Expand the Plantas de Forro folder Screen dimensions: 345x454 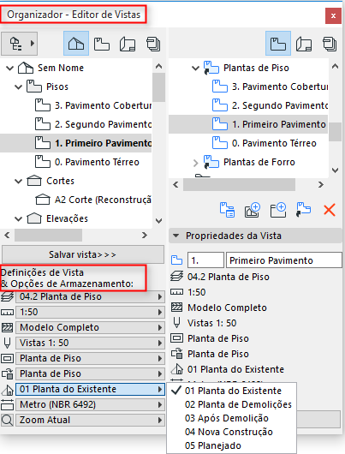point(196,163)
